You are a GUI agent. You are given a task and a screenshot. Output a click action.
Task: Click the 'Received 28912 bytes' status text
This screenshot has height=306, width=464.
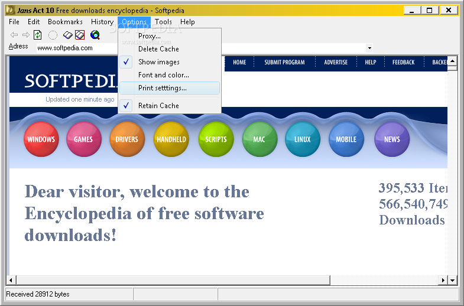(38, 294)
